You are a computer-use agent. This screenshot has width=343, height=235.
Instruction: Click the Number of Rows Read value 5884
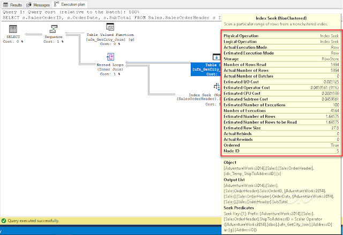coord(335,65)
